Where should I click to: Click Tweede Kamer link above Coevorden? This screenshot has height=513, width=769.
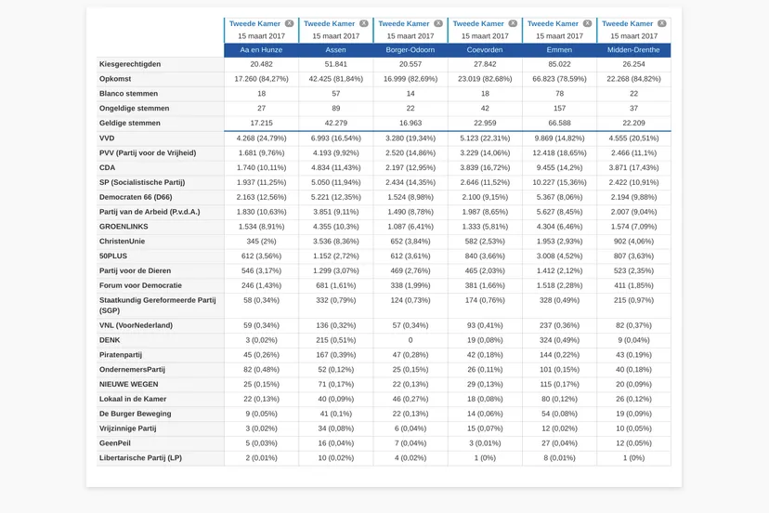tap(478, 24)
